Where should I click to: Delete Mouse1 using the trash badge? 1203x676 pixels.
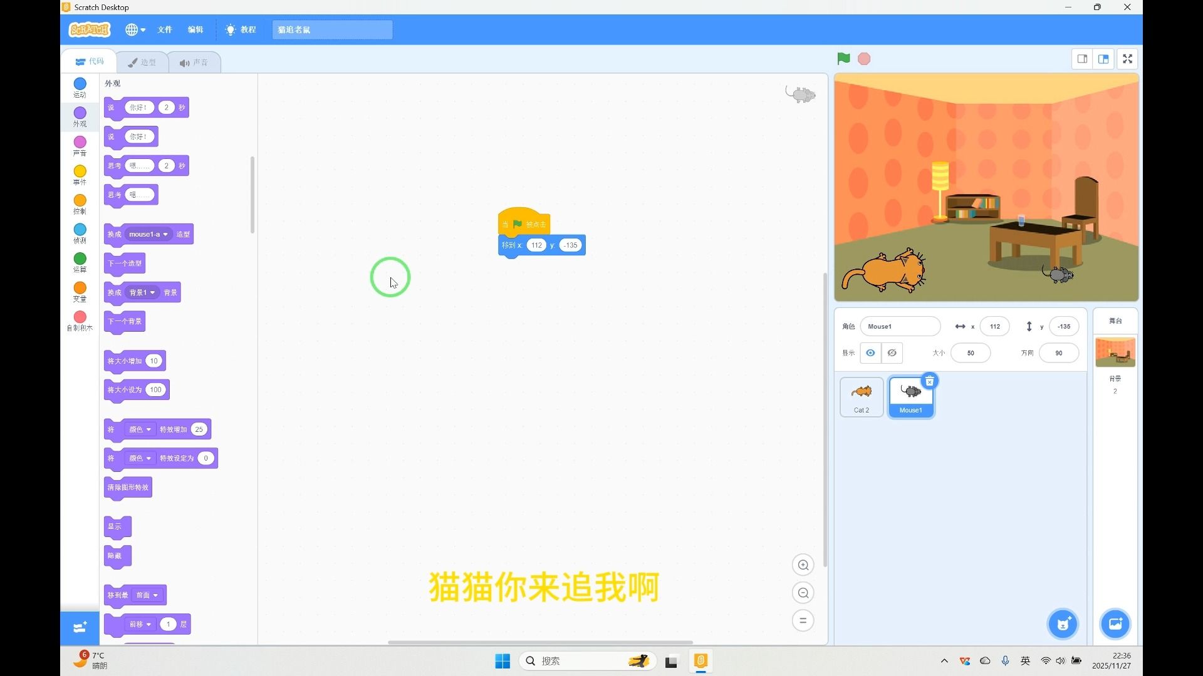pos(929,381)
